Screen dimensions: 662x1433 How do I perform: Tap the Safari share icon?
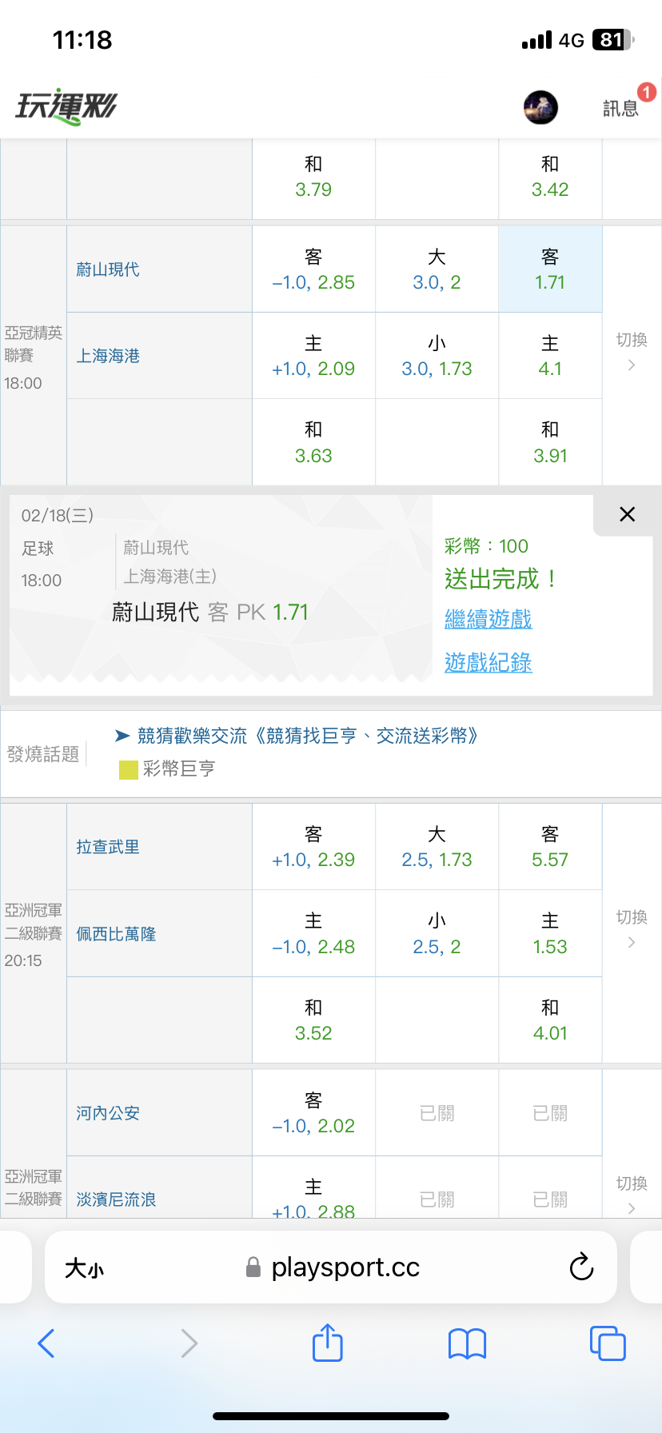[x=327, y=1343]
